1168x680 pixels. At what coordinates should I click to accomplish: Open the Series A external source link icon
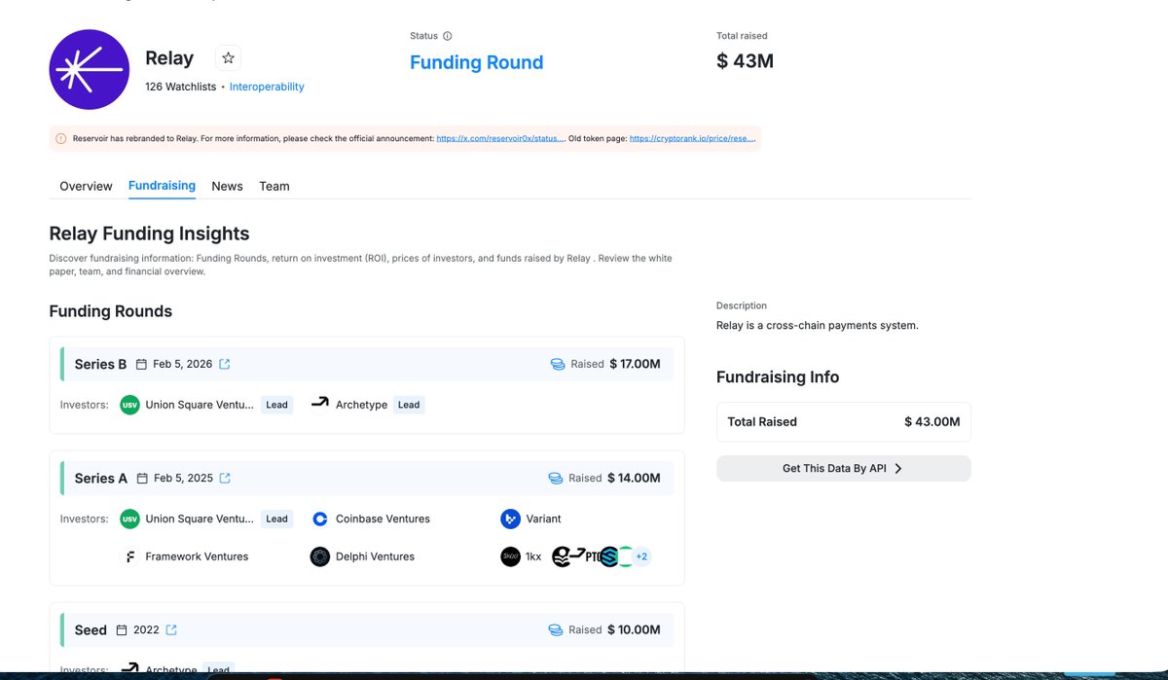pos(225,479)
